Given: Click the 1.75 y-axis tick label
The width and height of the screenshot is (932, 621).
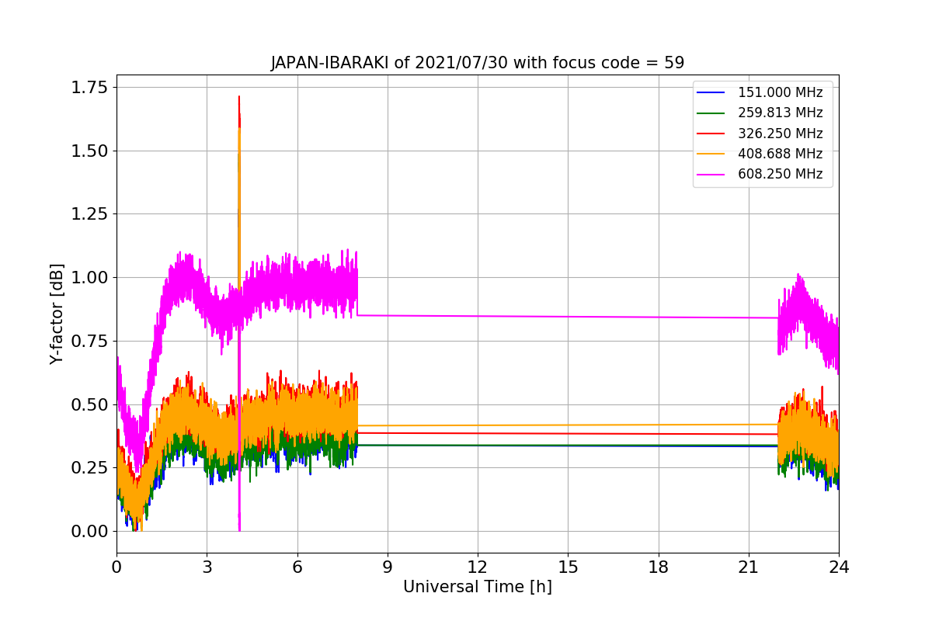Looking at the screenshot, I should point(90,87).
